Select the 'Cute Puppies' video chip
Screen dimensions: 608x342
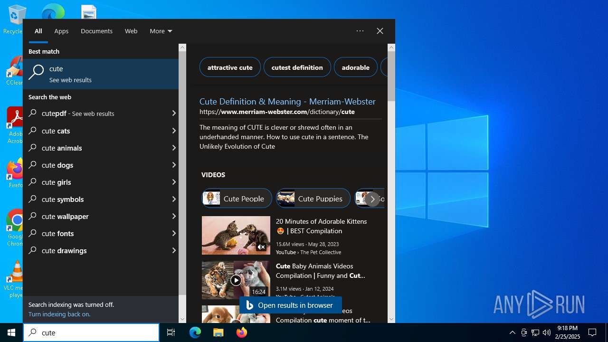pos(313,199)
